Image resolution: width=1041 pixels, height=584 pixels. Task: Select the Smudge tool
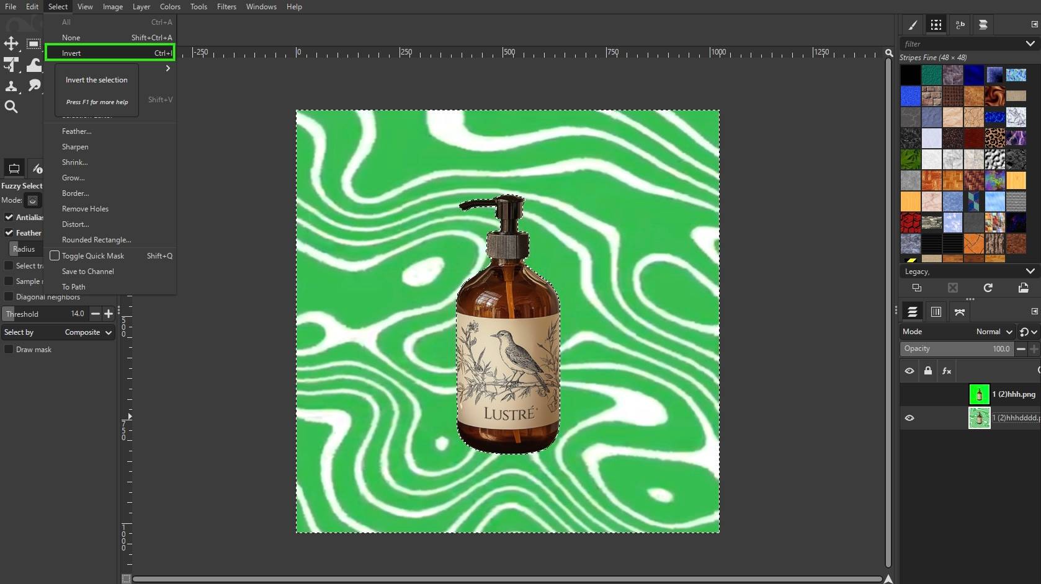[34, 86]
